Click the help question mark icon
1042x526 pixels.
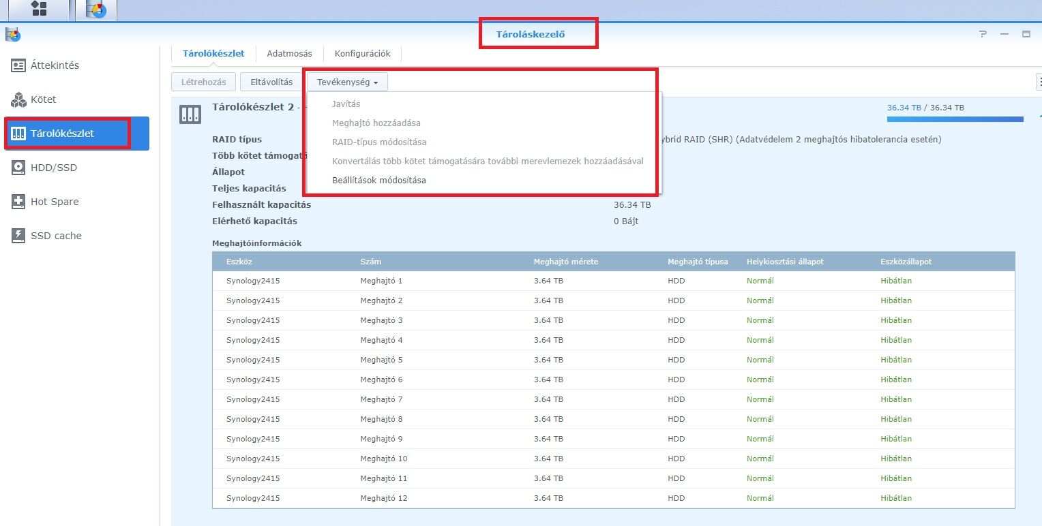pos(983,34)
